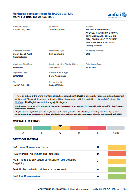Select Submission Date value 28/02/2025

click(91, 67)
